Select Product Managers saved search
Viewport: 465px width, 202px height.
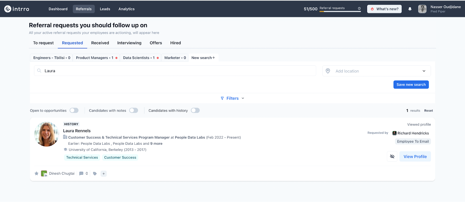point(96,58)
